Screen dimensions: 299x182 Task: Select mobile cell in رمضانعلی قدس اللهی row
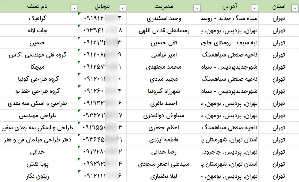coord(102,31)
